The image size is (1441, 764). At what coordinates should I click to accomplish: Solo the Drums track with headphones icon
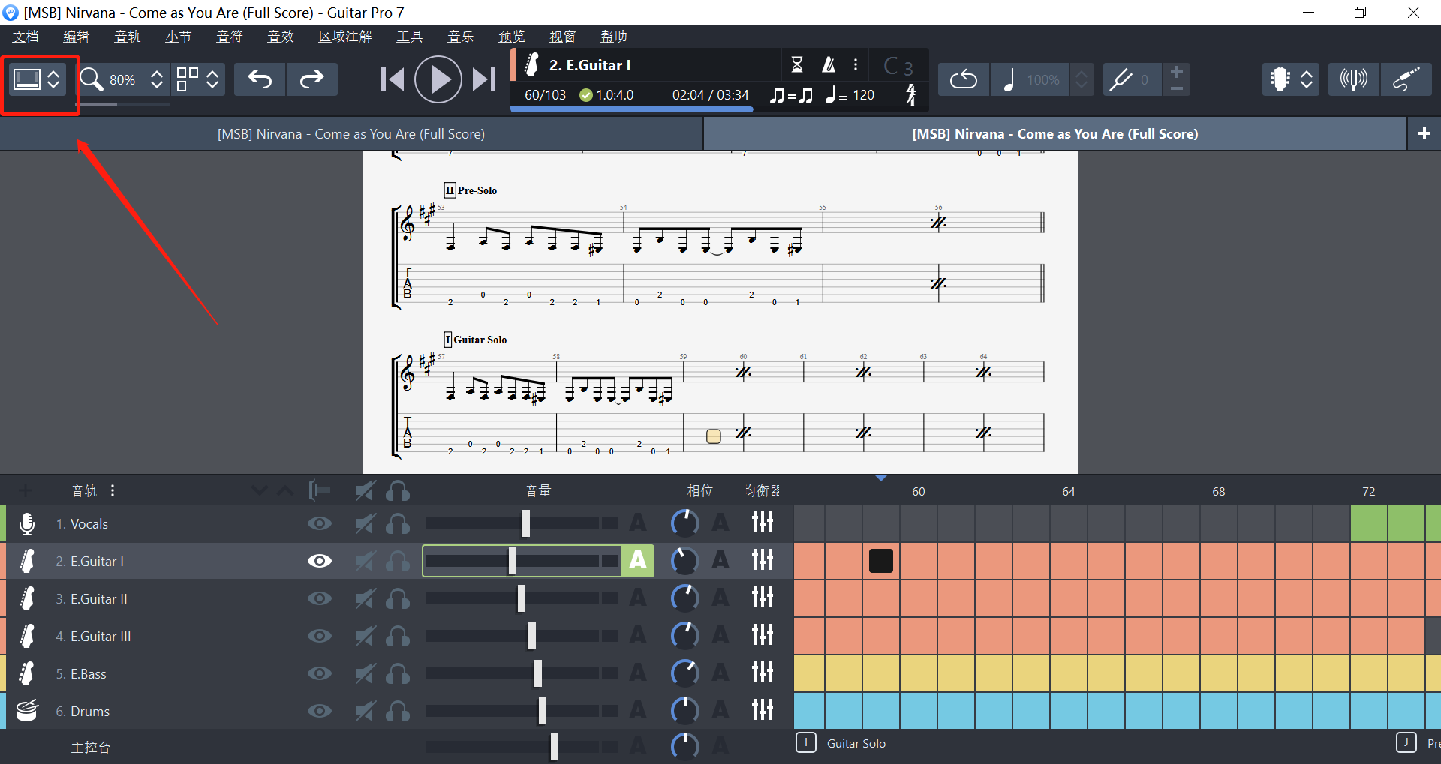pos(398,710)
